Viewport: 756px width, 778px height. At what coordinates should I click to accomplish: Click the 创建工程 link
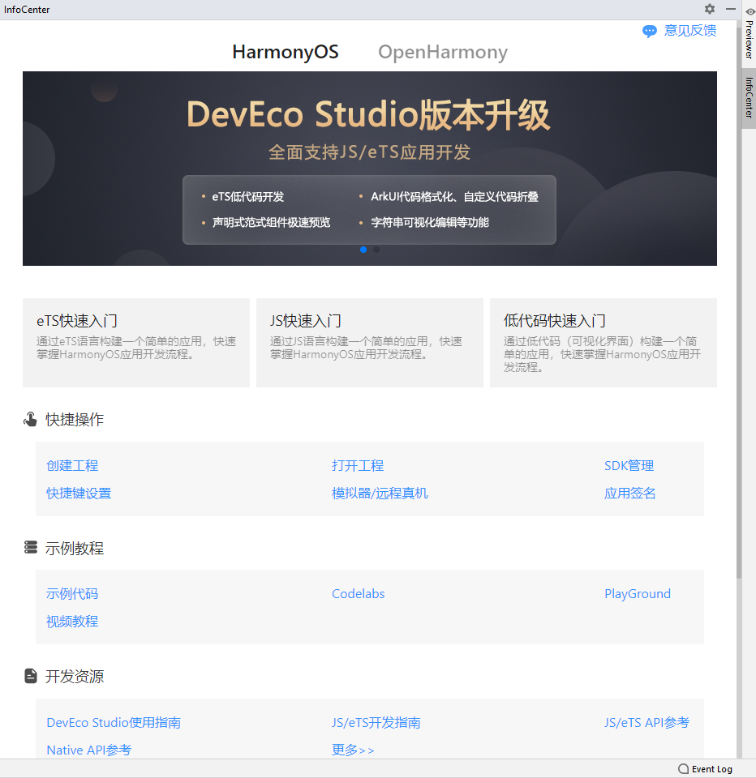click(x=72, y=465)
